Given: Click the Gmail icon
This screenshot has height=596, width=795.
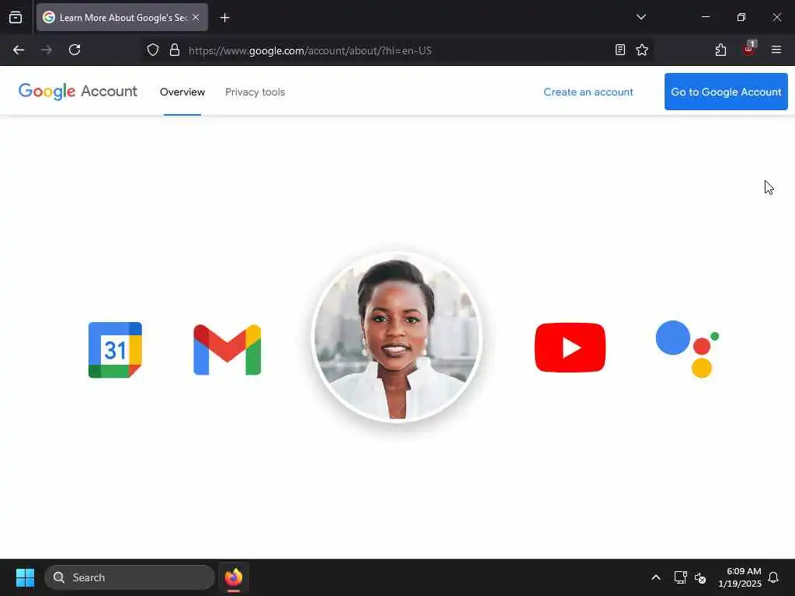Looking at the screenshot, I should [227, 350].
